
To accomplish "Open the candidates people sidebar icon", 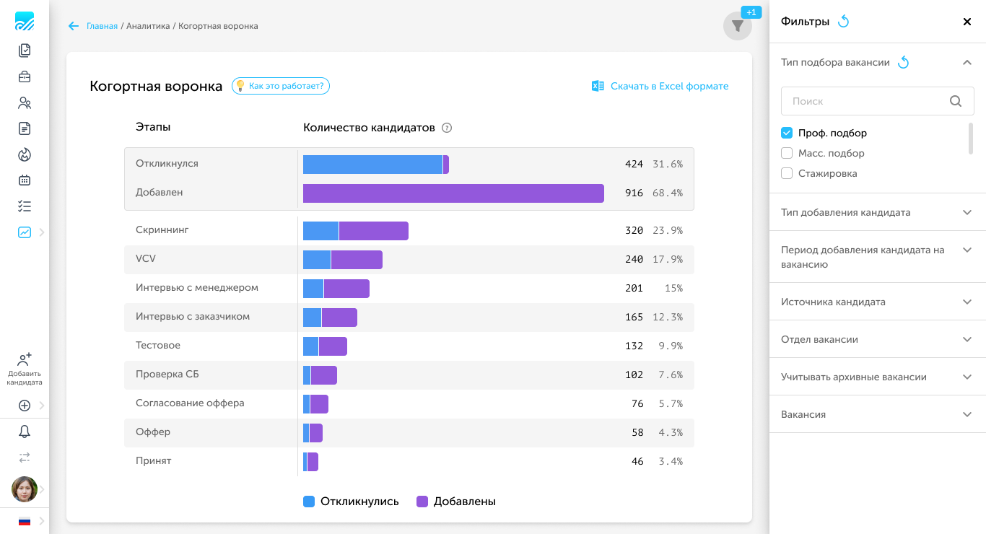I will click(25, 102).
